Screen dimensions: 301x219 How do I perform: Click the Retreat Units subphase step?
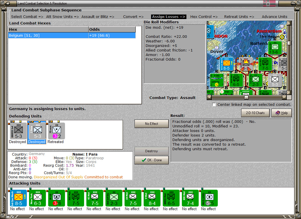[239, 17]
